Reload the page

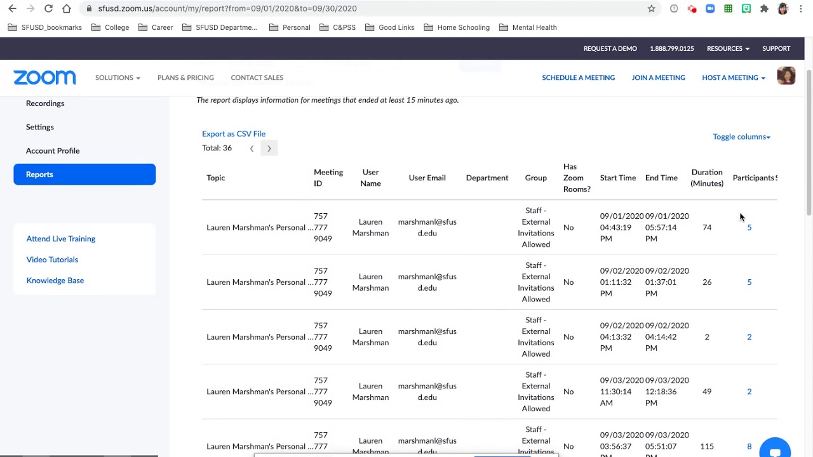point(48,8)
